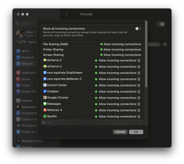Image resolution: width=184 pixels, height=164 pixels.
Task: Click the Accessibility sidebar icon
Action: coord(18,113)
